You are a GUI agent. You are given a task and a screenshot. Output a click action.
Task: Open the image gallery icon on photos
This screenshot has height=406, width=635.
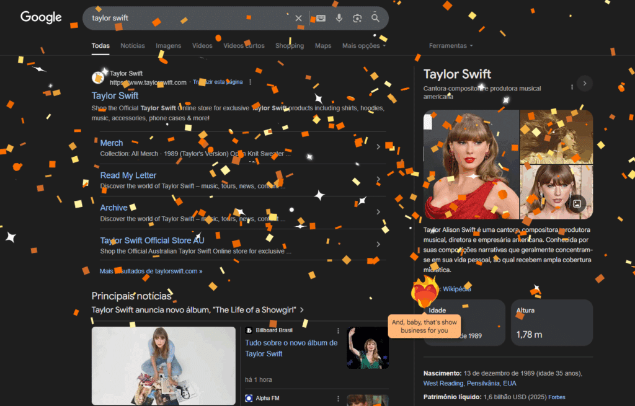577,203
